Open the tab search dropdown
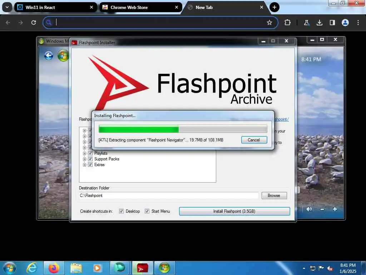The width and height of the screenshot is (366, 275). pyautogui.click(x=7, y=7)
